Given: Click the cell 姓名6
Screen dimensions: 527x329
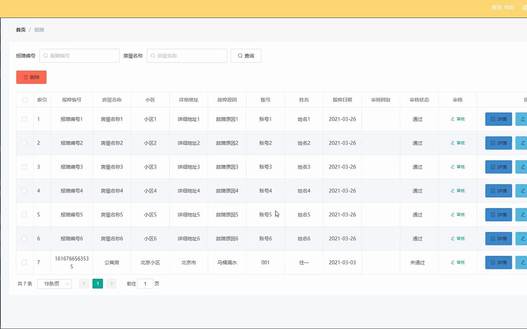Looking at the screenshot, I should point(304,239).
